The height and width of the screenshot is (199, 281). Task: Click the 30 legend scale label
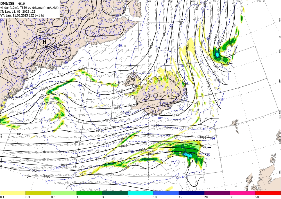coord(232,197)
